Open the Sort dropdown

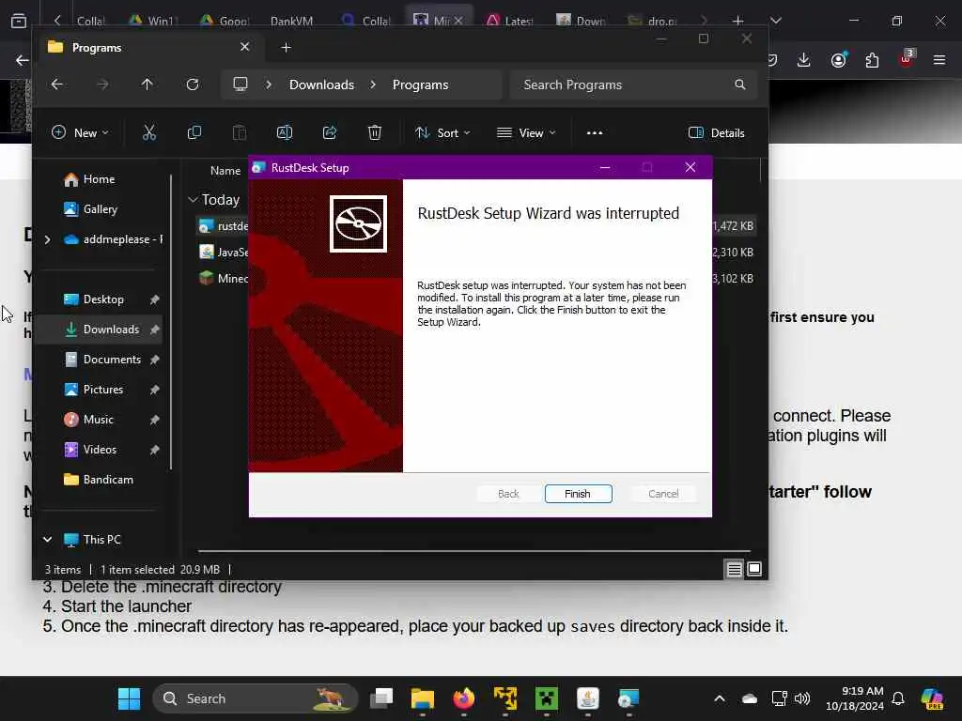(x=442, y=132)
